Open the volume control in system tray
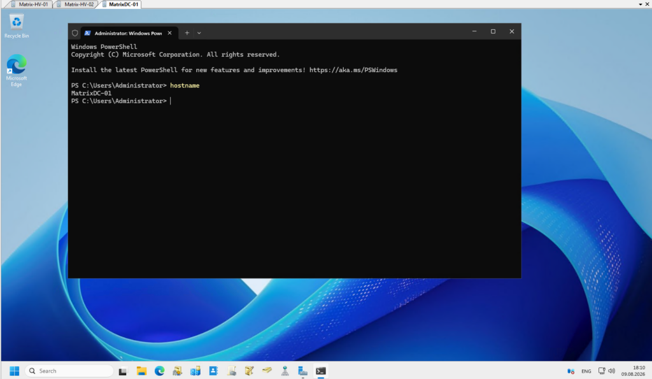This screenshot has height=379, width=652. pos(612,371)
